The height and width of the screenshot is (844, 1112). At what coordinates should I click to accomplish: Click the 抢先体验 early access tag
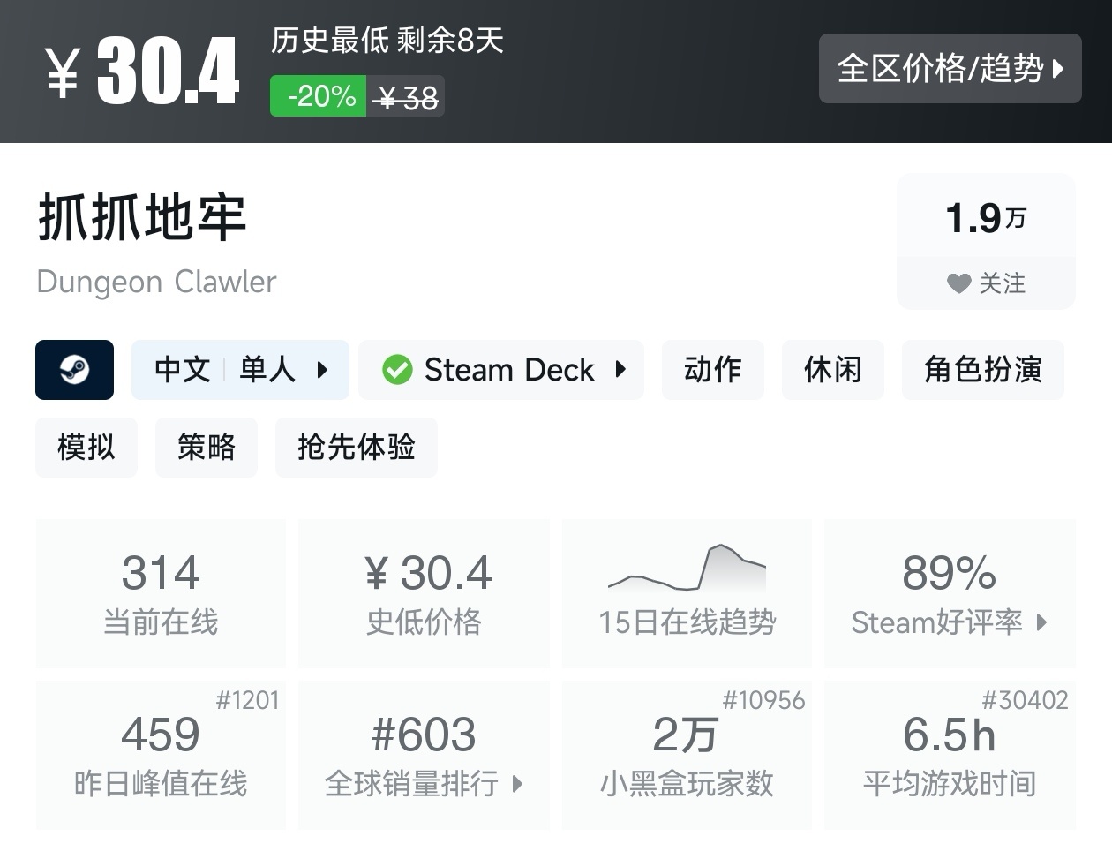(x=356, y=448)
